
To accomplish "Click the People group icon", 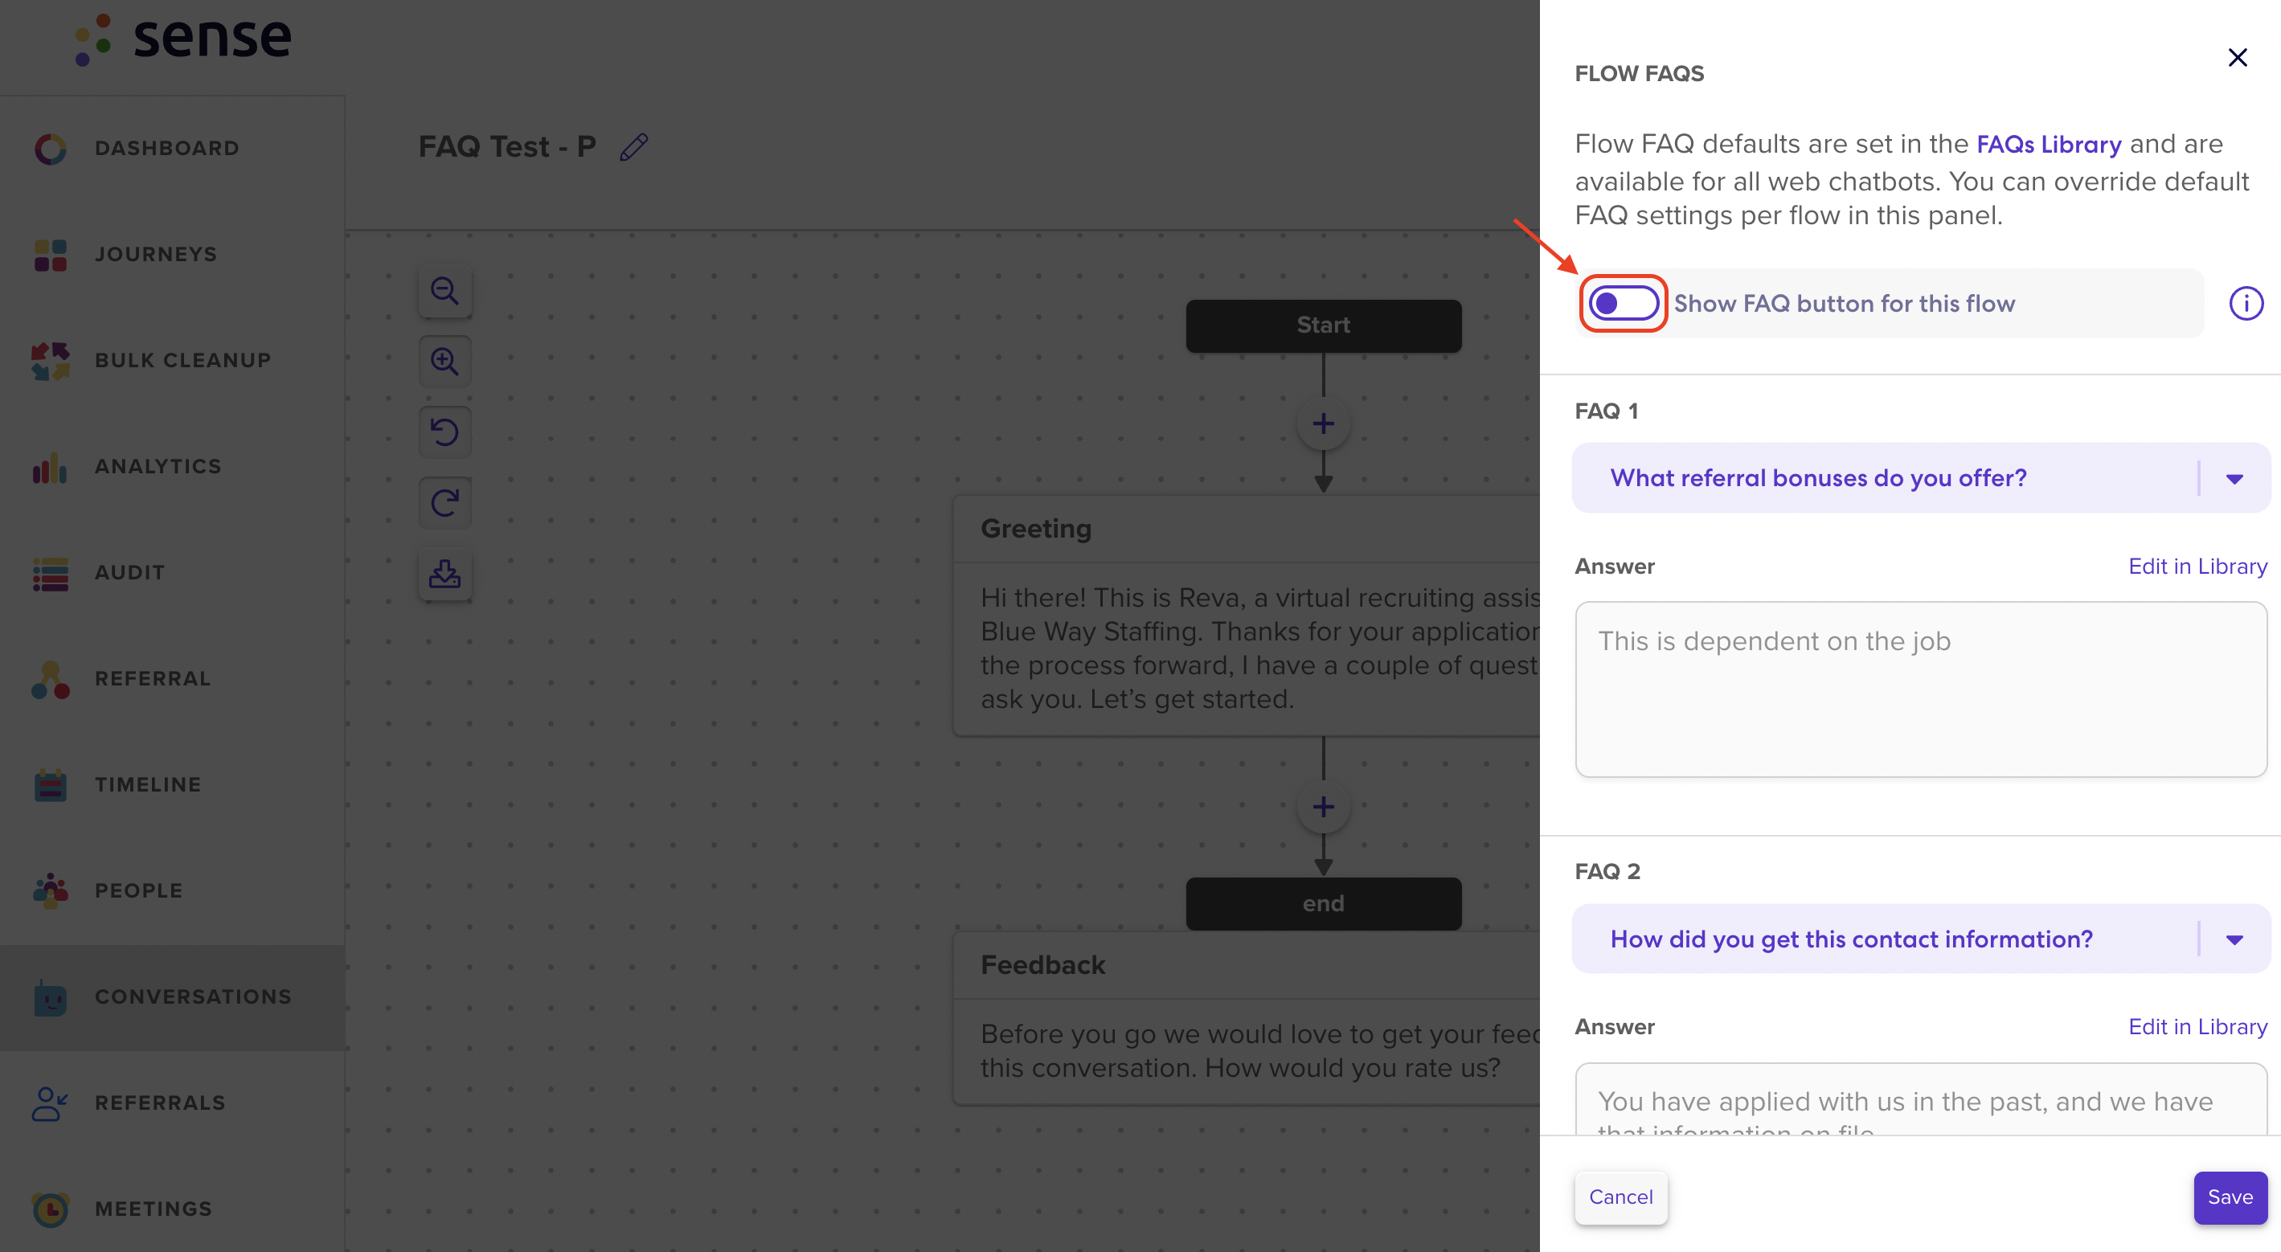I will [x=51, y=892].
